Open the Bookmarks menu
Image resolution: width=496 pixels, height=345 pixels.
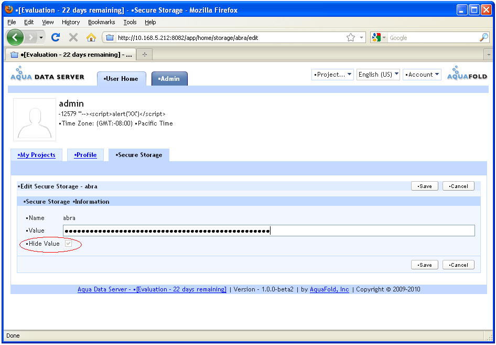[101, 22]
